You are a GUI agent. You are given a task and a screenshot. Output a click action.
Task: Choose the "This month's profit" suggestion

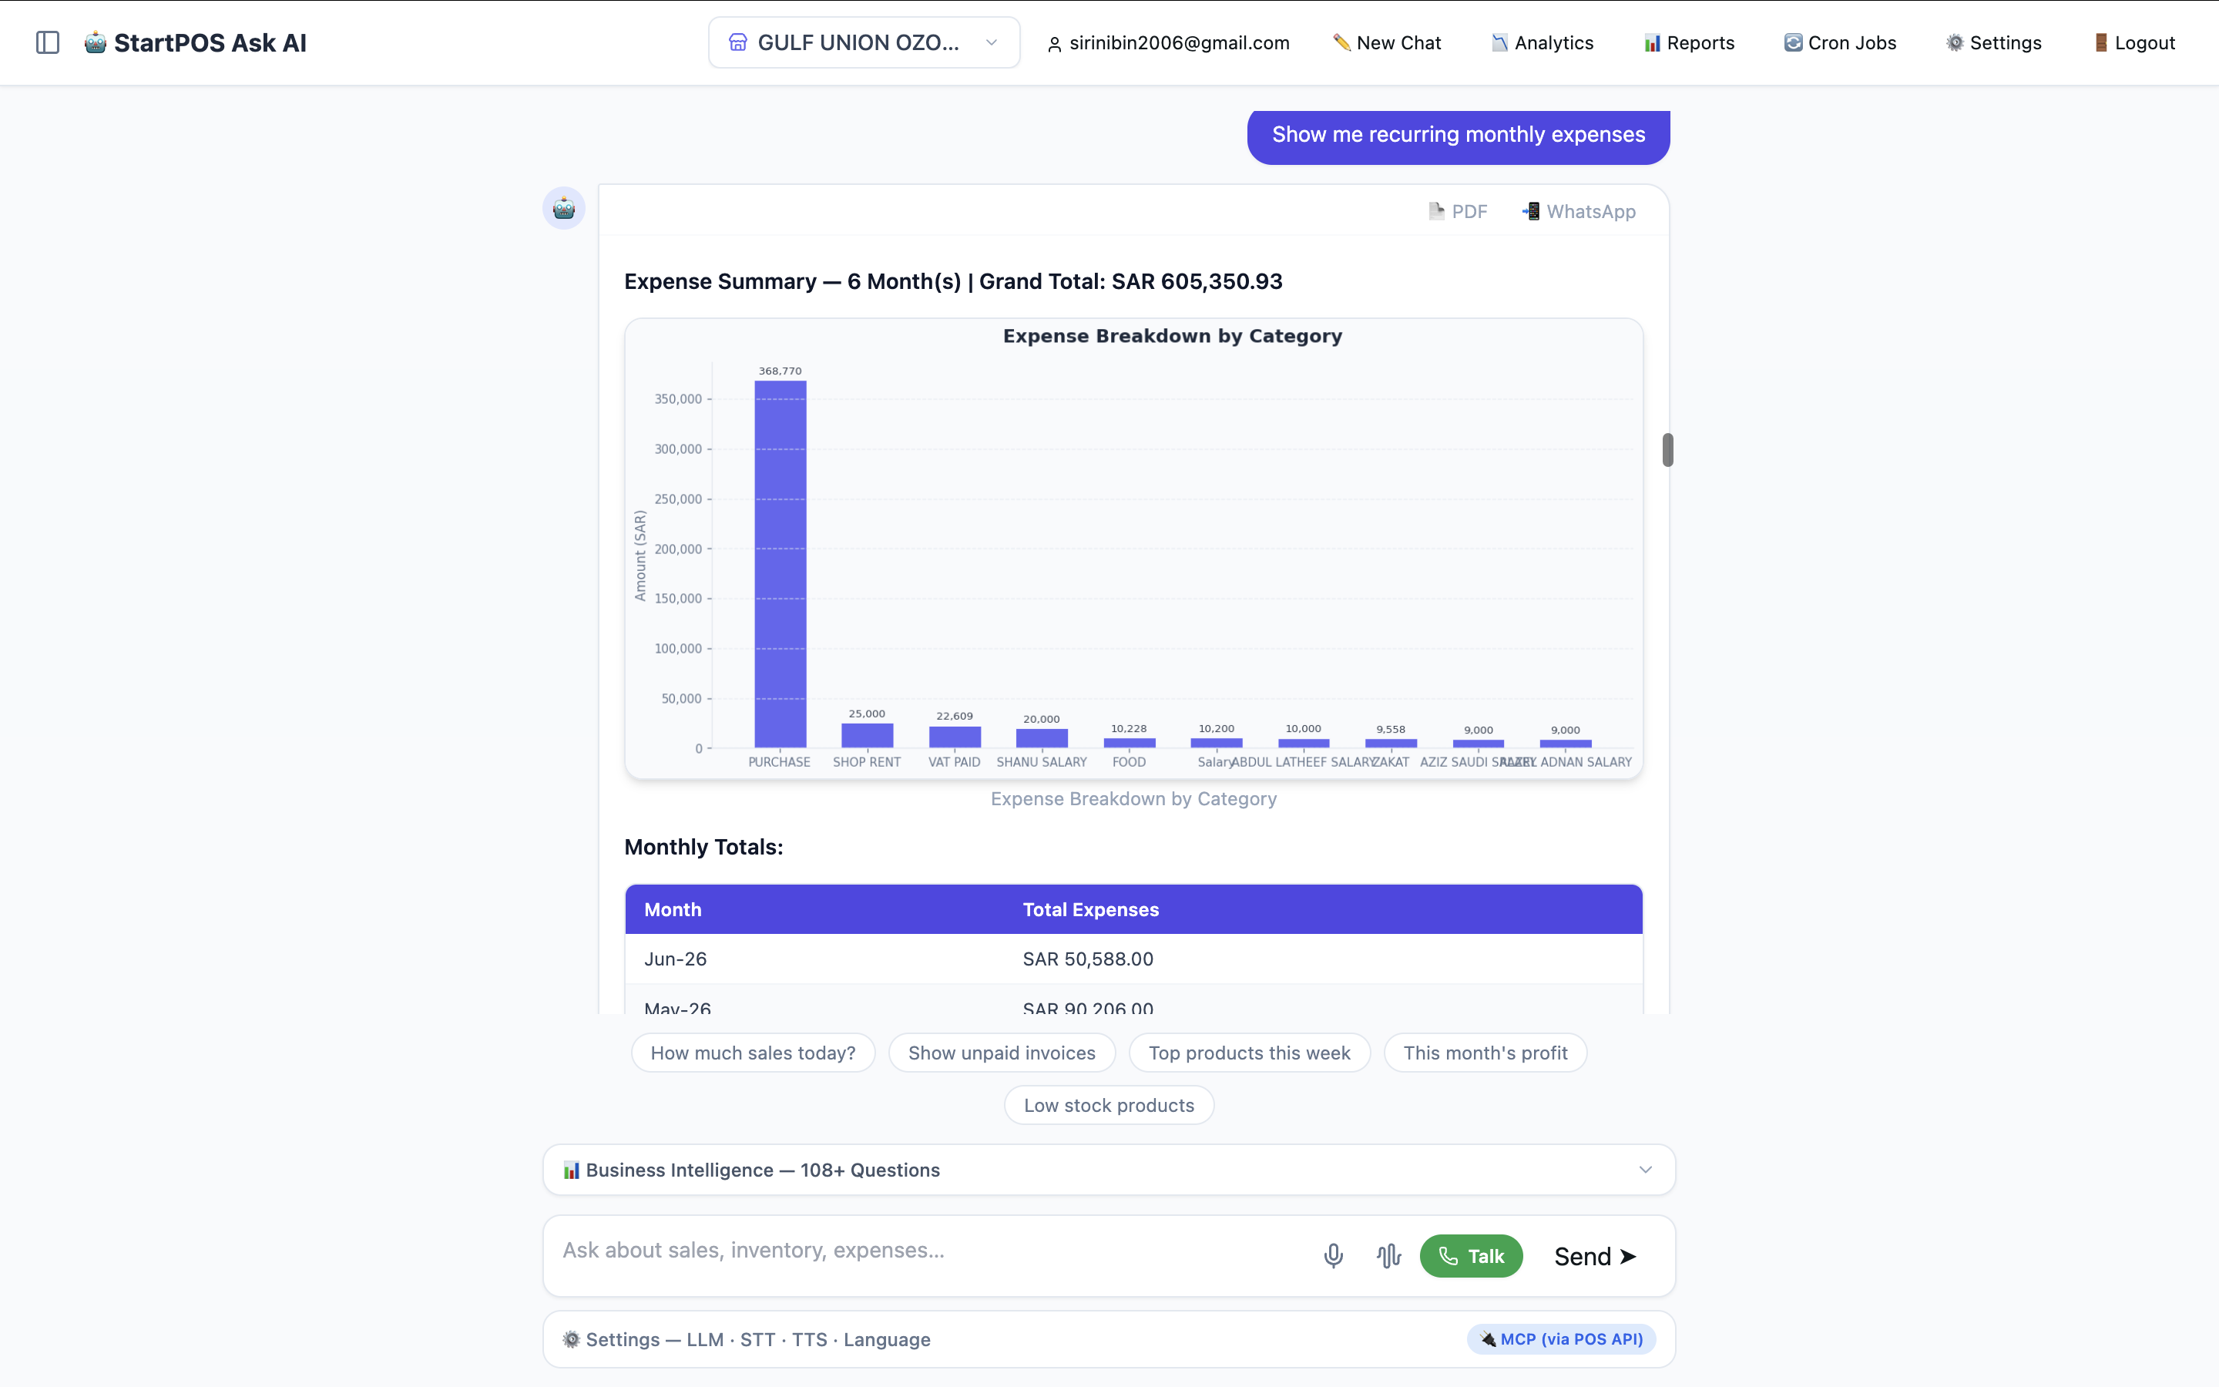coord(1485,1053)
